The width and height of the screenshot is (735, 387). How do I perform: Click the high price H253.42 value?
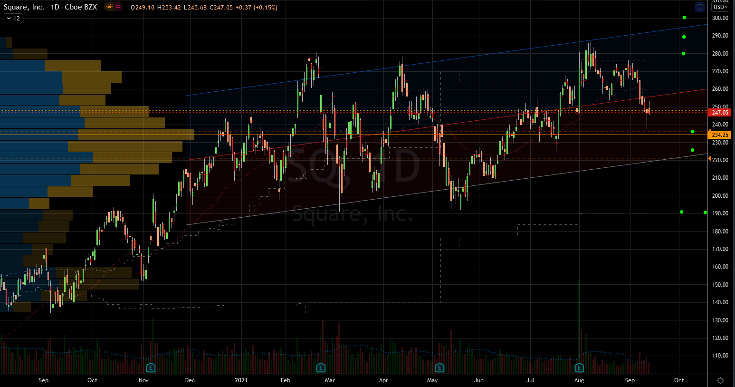tap(169, 8)
